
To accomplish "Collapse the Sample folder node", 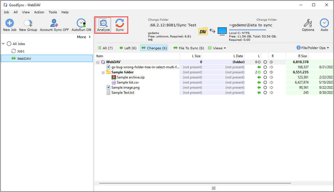I will 103,72.
